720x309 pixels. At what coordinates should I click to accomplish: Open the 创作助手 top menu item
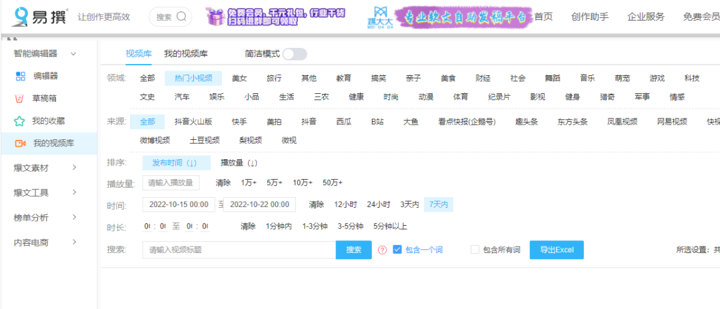pos(589,17)
